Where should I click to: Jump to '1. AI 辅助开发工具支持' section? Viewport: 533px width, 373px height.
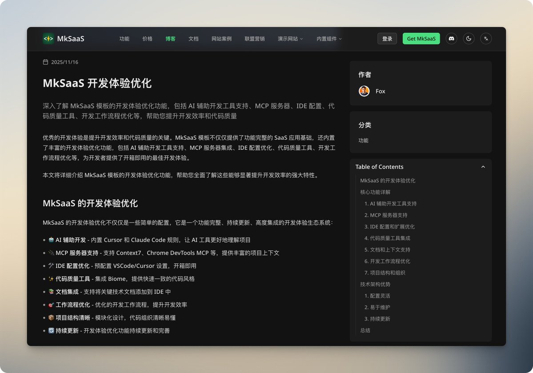(x=391, y=204)
